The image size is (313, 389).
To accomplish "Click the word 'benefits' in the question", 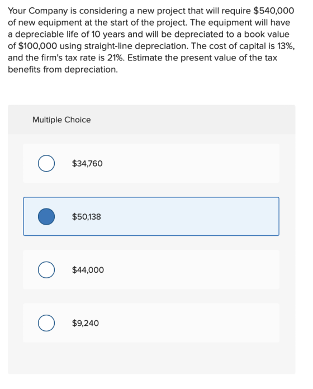I will point(24,69).
